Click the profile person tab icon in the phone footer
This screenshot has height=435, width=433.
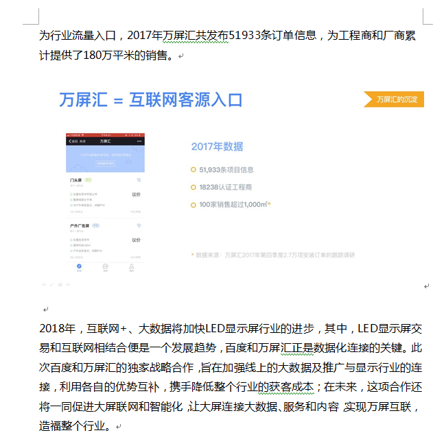[x=132, y=266]
